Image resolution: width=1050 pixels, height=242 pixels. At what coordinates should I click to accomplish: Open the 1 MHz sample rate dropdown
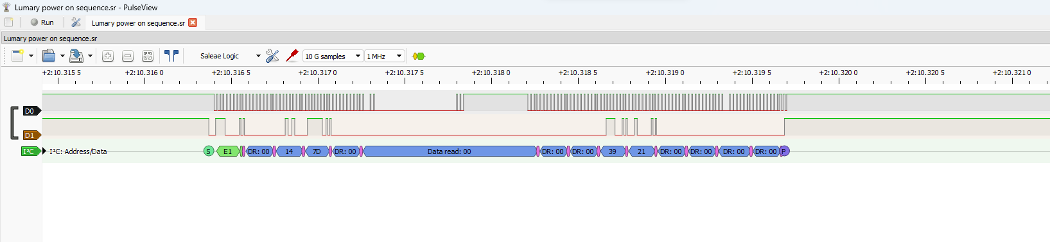click(385, 56)
